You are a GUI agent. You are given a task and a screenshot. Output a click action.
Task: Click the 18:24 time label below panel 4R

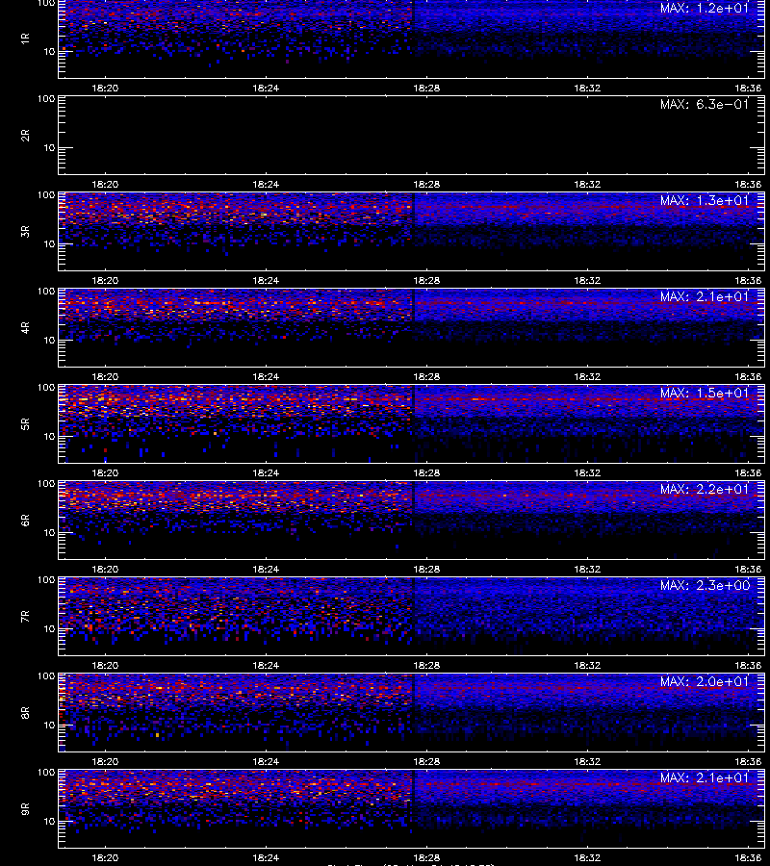(266, 376)
